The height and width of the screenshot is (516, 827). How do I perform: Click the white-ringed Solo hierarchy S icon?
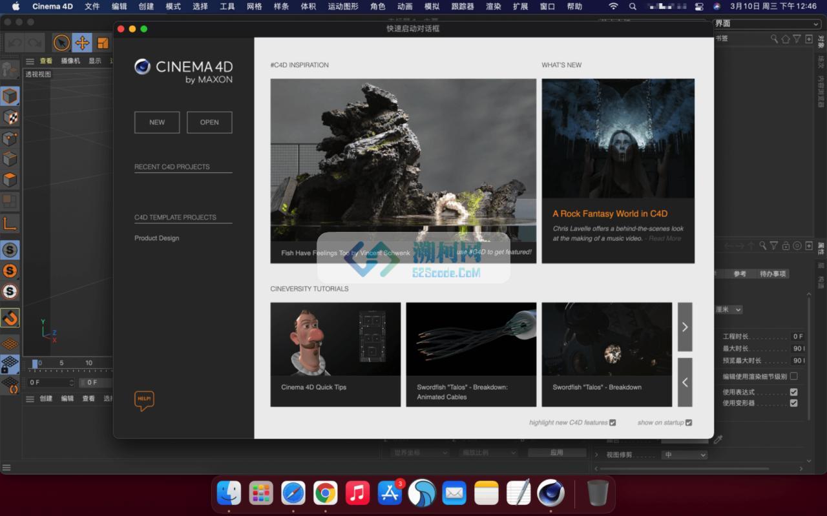pyautogui.click(x=10, y=291)
